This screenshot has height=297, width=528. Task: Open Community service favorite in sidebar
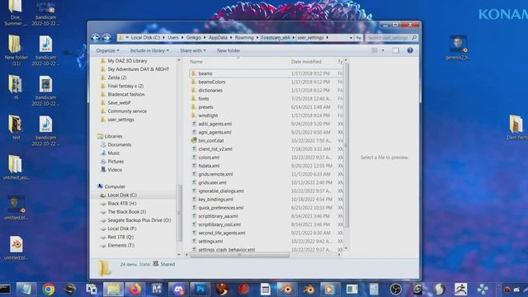127,111
